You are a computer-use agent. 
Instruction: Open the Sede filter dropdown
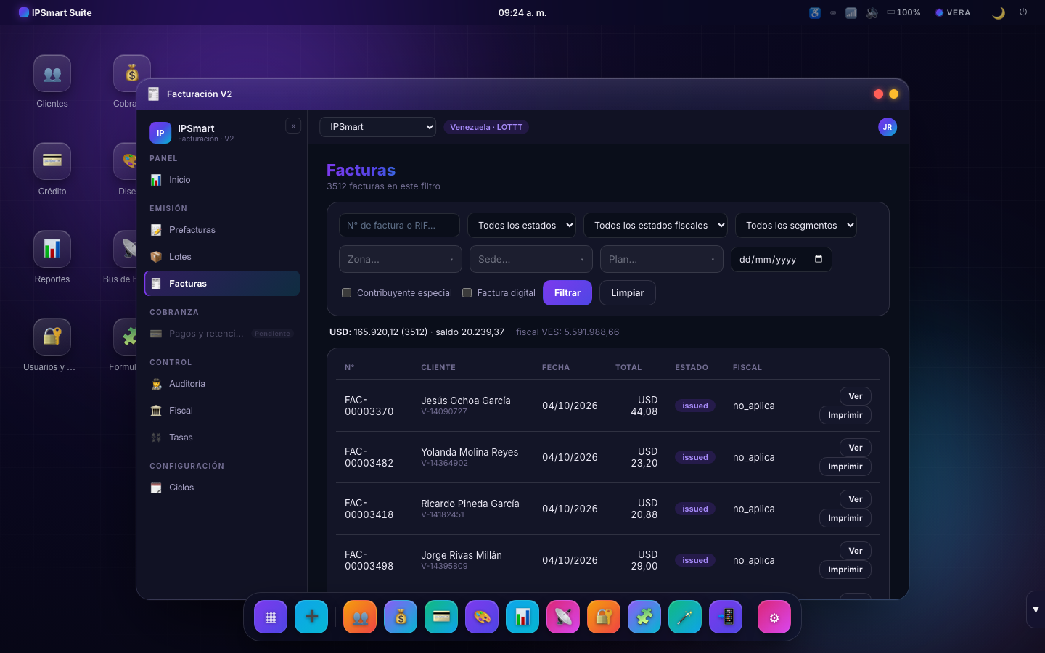531,259
